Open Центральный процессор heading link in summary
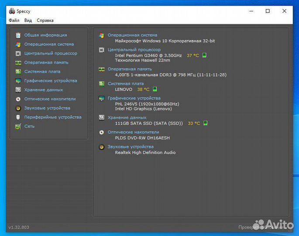 [134, 50]
